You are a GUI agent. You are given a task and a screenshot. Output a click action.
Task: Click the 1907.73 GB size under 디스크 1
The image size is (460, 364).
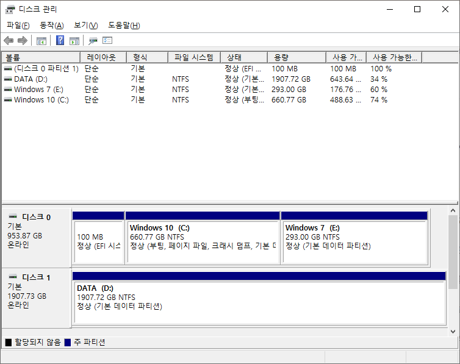(x=27, y=296)
